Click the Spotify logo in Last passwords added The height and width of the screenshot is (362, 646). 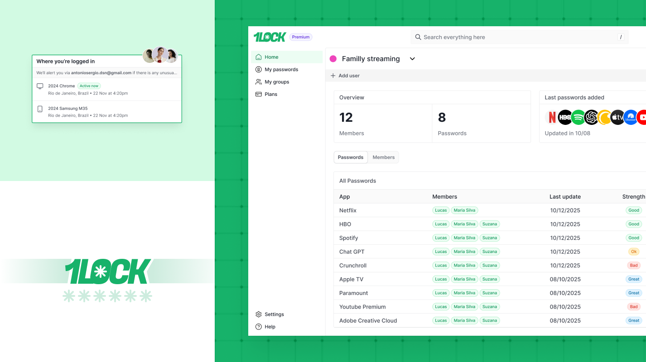tap(578, 118)
